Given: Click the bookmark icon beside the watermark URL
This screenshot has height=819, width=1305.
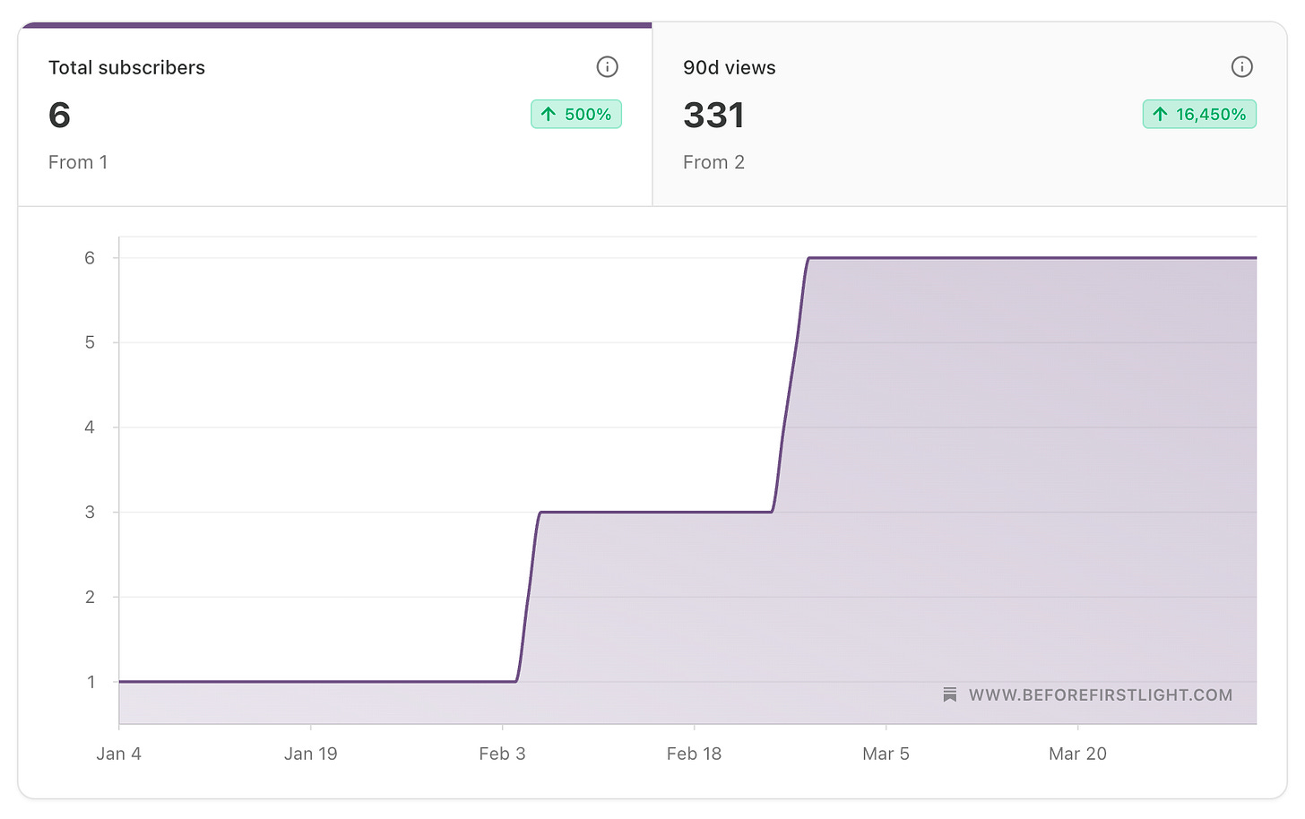Looking at the screenshot, I should (x=949, y=694).
